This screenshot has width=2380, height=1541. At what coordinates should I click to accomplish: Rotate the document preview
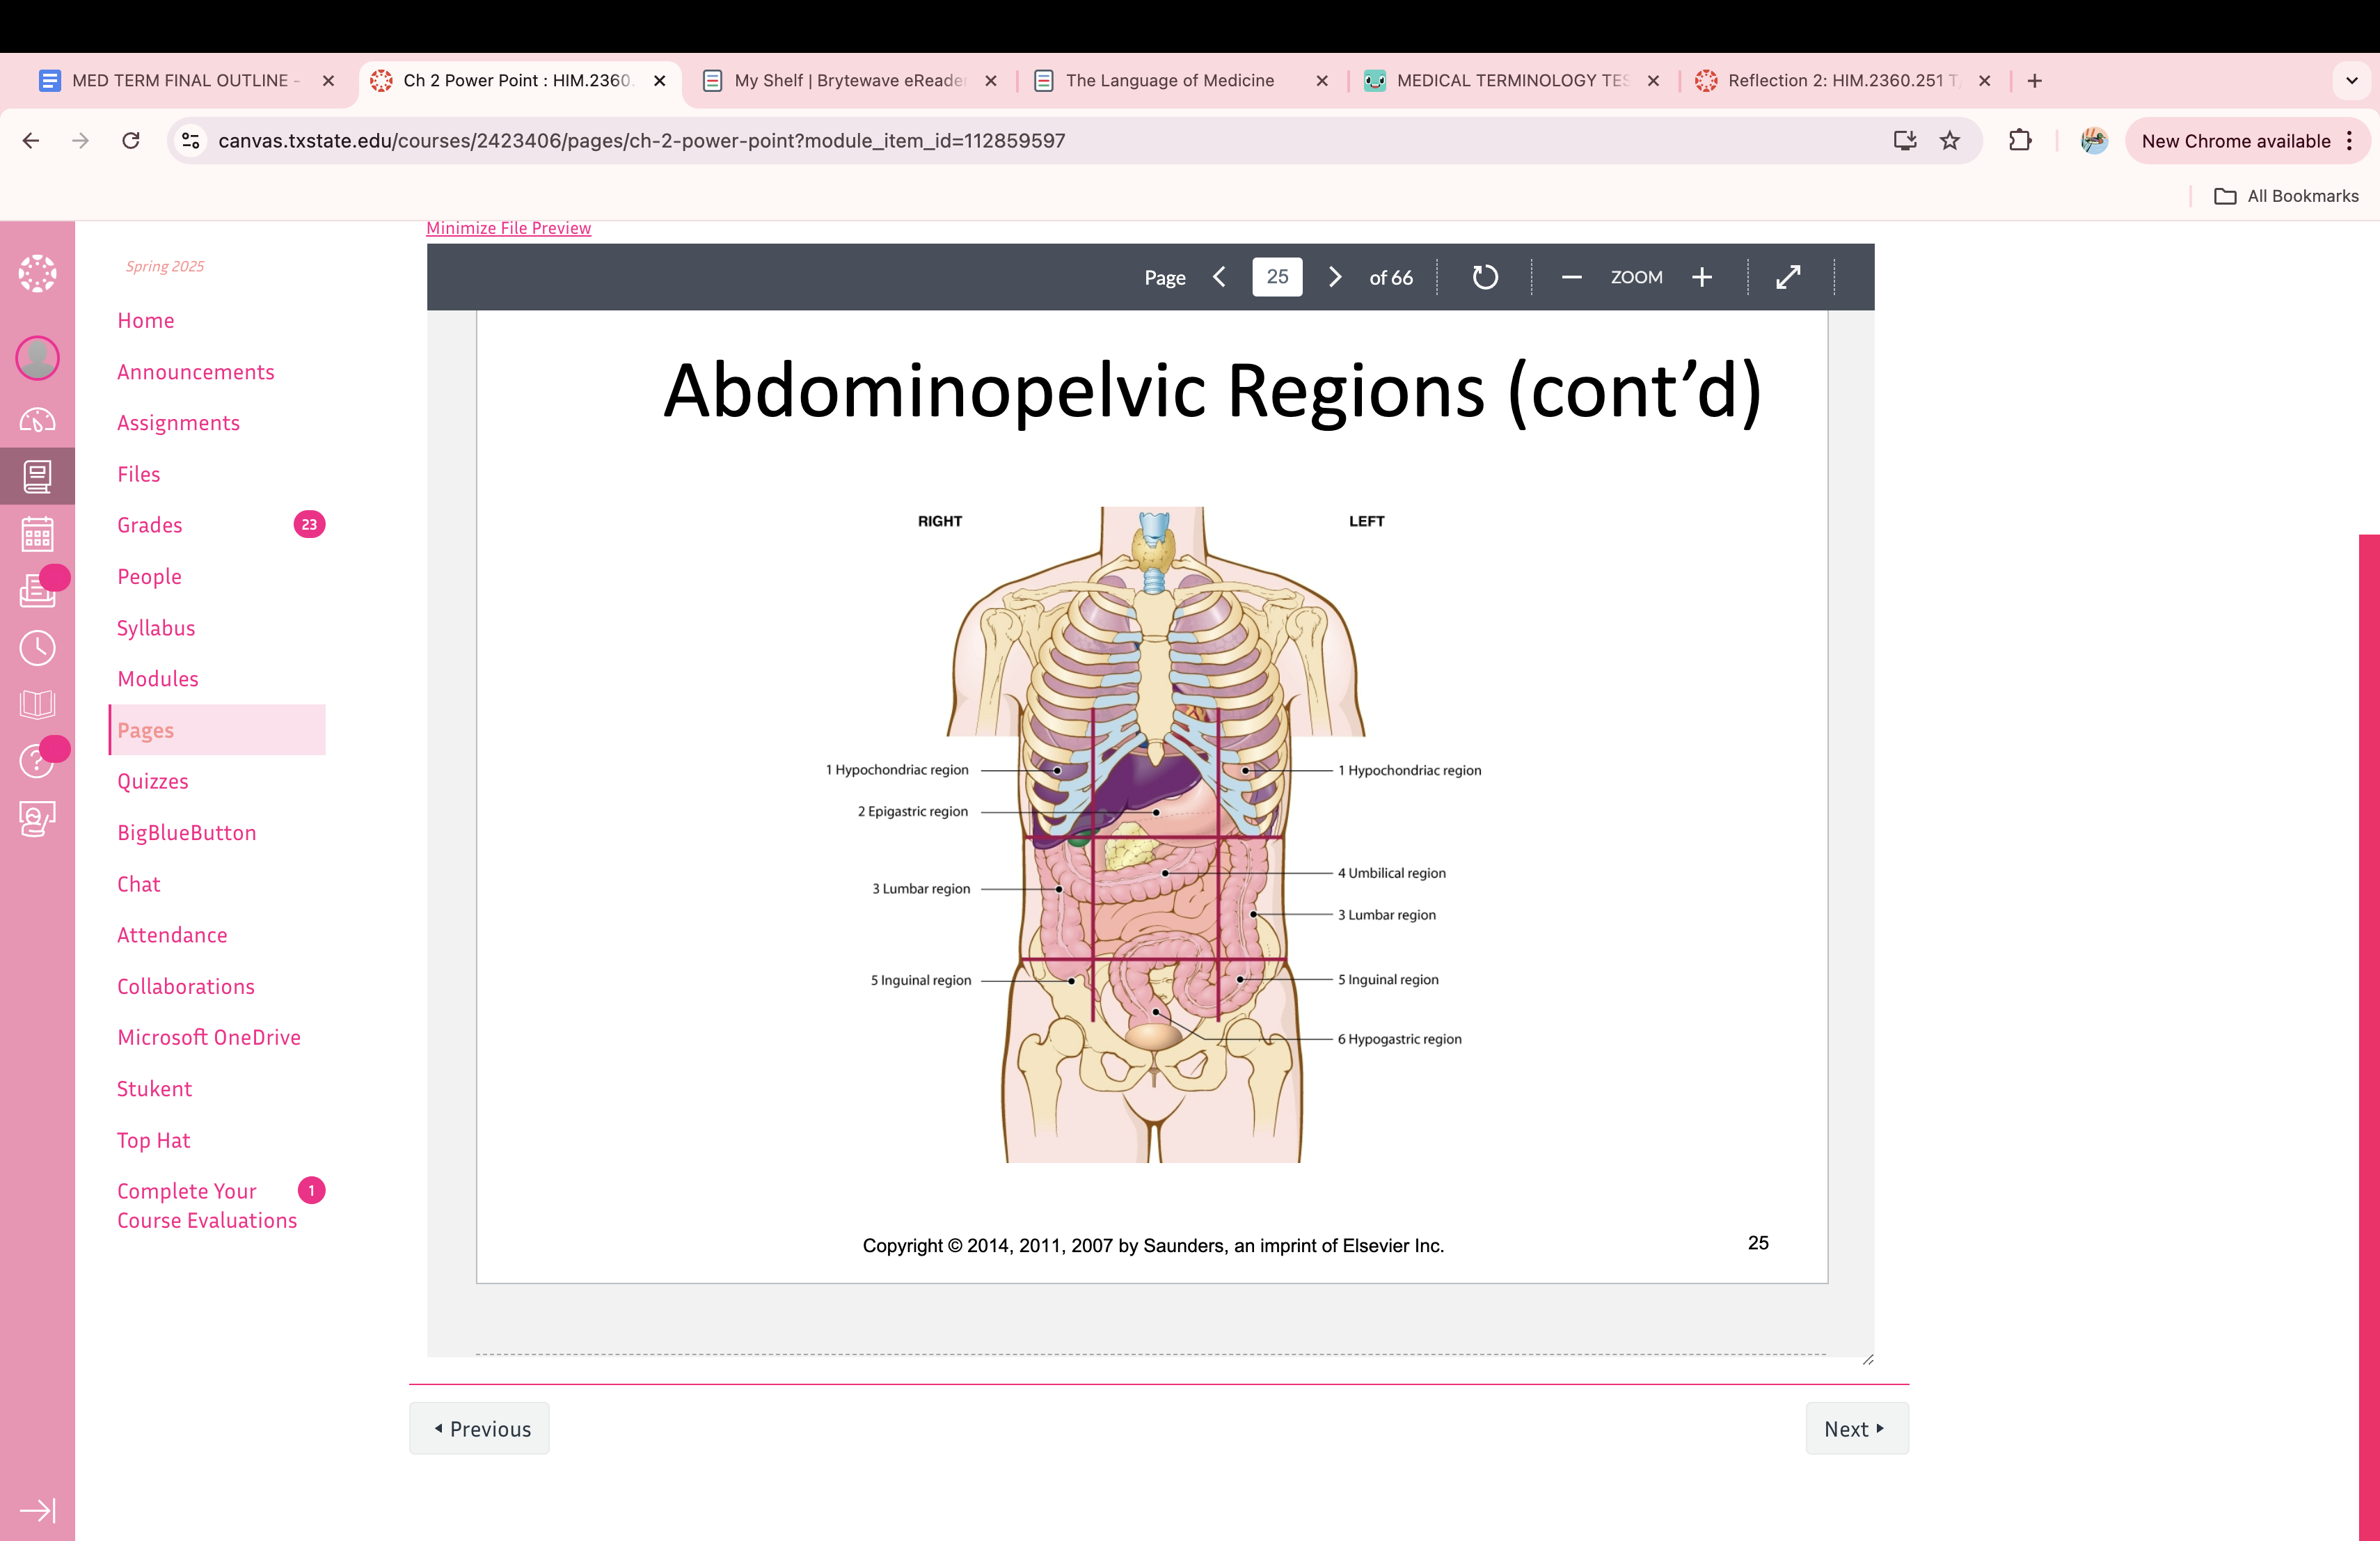click(x=1485, y=277)
